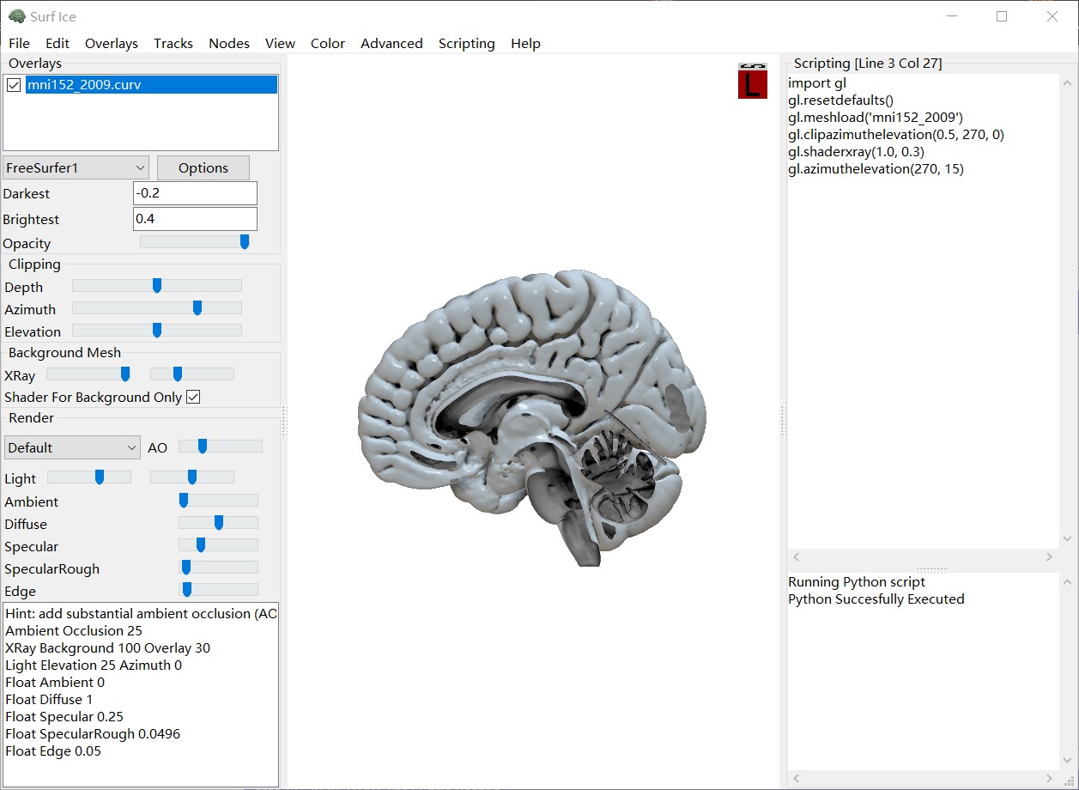Open the Advanced menu
Screen dimensions: 1079x790
[x=391, y=43]
